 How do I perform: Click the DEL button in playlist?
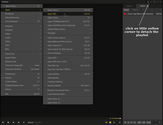(144, 122)
